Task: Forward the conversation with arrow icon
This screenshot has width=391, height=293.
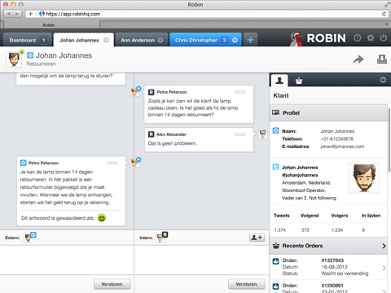Action: [x=358, y=59]
